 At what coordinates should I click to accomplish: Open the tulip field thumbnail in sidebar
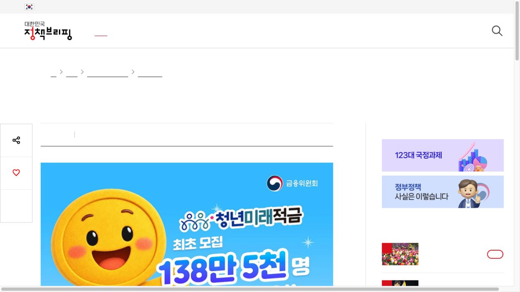point(400,254)
